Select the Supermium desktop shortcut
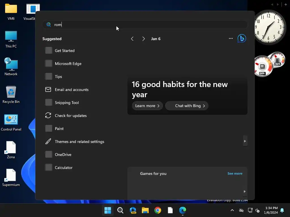The image size is (290, 217). coord(11,177)
